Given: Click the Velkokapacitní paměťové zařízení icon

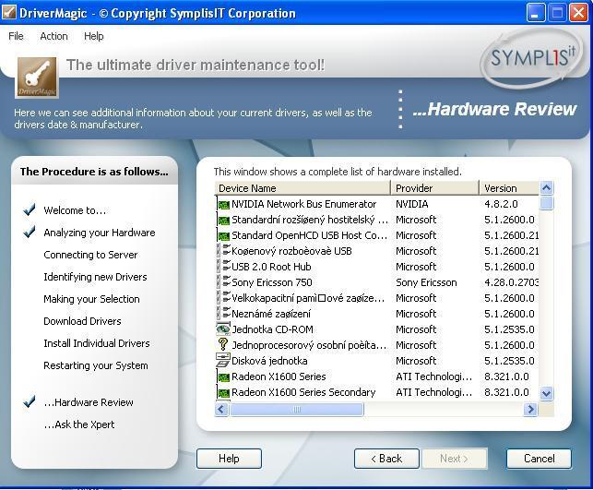Looking at the screenshot, I should 223,298.
